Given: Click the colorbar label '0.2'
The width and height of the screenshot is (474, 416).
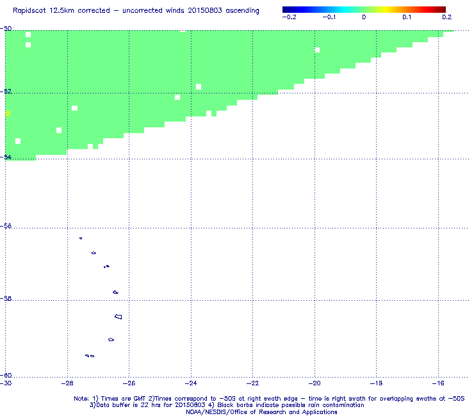Looking at the screenshot, I should point(447,17).
